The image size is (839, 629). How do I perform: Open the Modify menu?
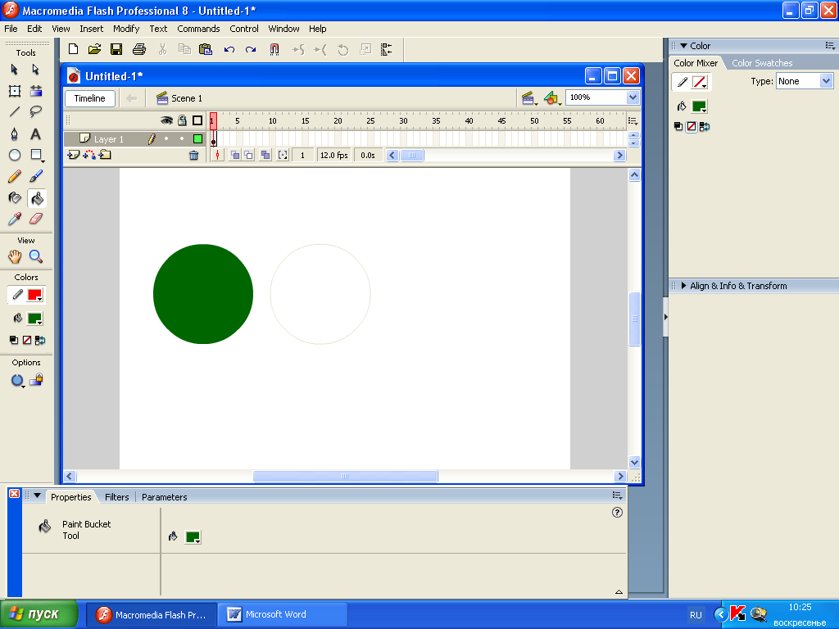coord(126,29)
